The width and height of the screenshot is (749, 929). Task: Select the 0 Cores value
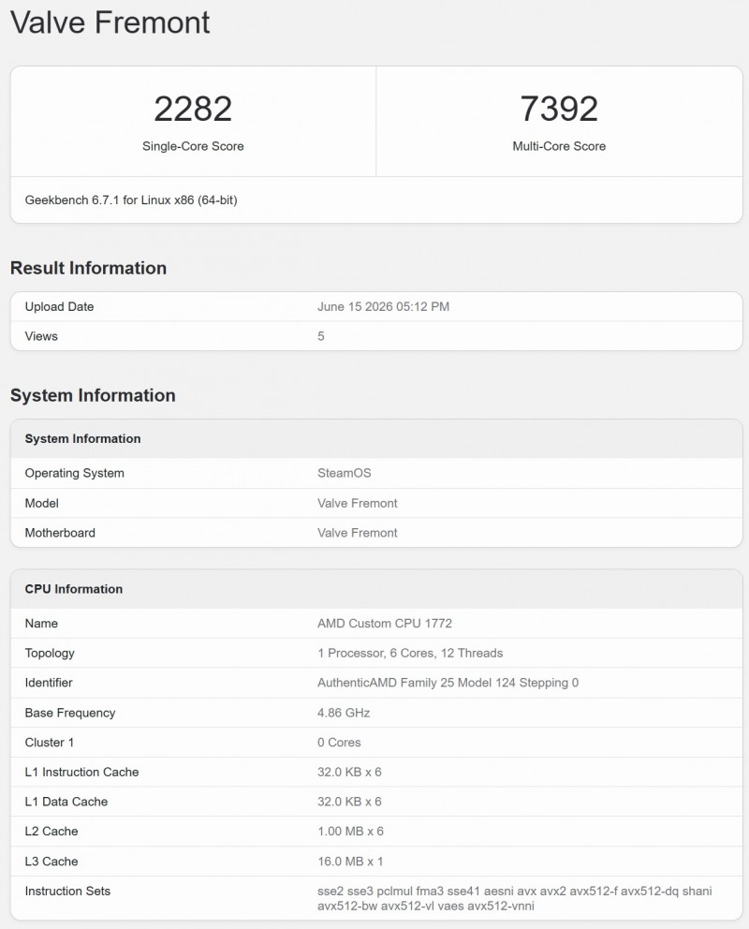tap(339, 743)
